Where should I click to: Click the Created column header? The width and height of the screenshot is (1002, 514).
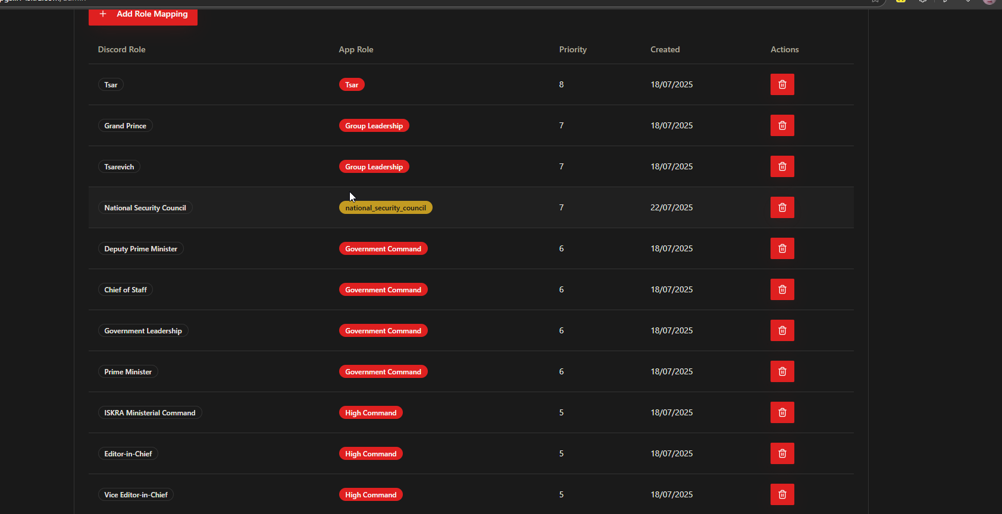(x=665, y=49)
